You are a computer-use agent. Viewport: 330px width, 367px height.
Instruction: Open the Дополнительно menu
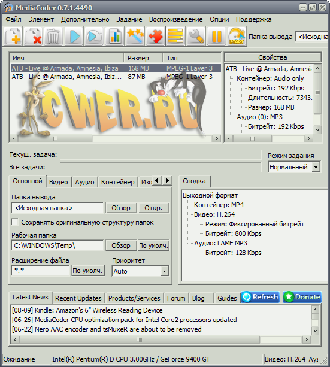click(85, 19)
